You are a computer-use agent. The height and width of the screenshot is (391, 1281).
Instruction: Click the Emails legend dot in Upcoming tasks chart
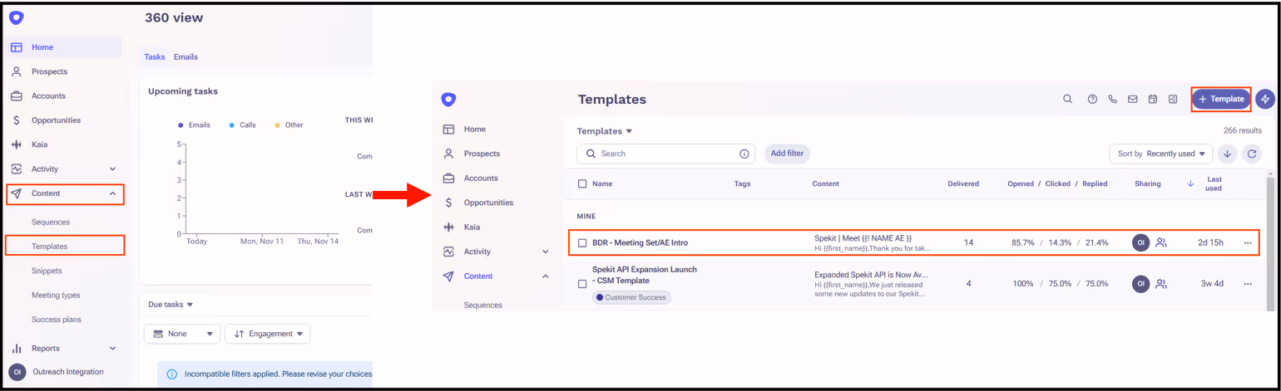(x=181, y=125)
